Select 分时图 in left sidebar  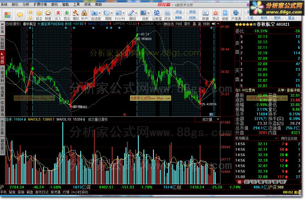click(2, 43)
